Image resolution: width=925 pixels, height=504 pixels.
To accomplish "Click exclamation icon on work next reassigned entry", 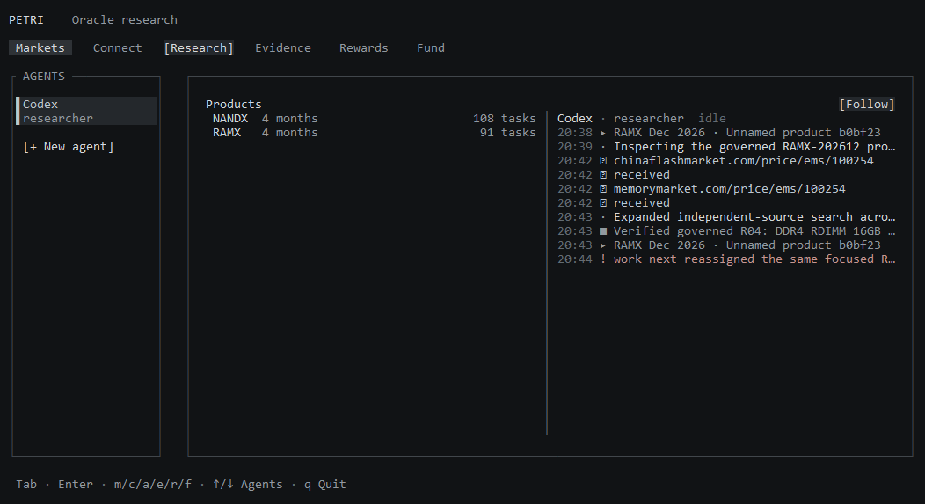I will (603, 259).
